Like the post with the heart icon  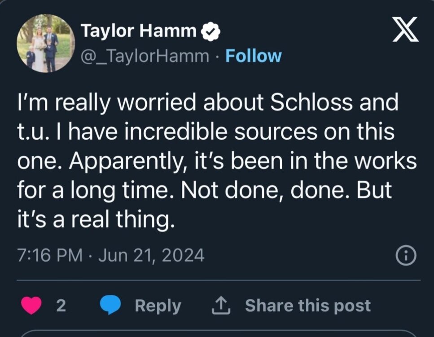point(31,306)
